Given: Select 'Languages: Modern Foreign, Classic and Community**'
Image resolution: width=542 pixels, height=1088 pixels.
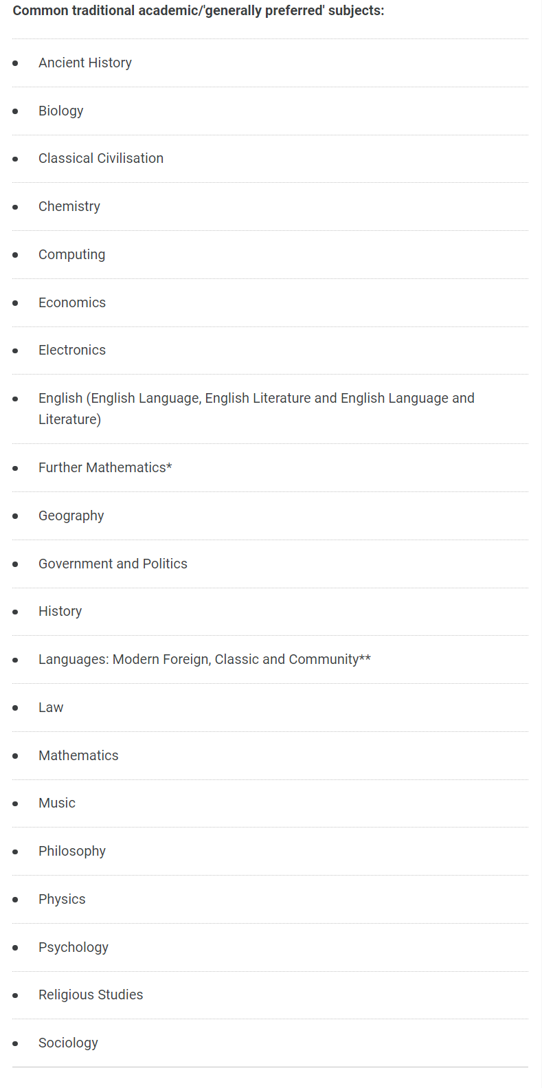Looking at the screenshot, I should (x=205, y=659).
